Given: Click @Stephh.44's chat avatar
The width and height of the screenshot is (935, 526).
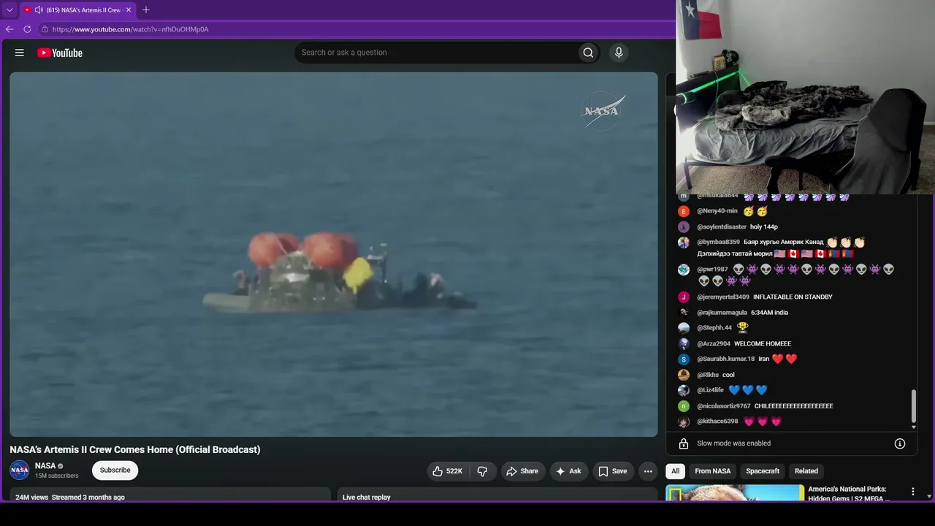Looking at the screenshot, I should pos(684,328).
